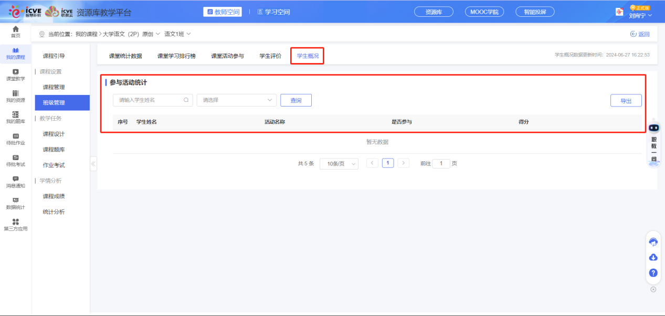Image resolution: width=665 pixels, height=316 pixels.
Task: Open 首页 home icon in sidebar
Action: [x=16, y=31]
